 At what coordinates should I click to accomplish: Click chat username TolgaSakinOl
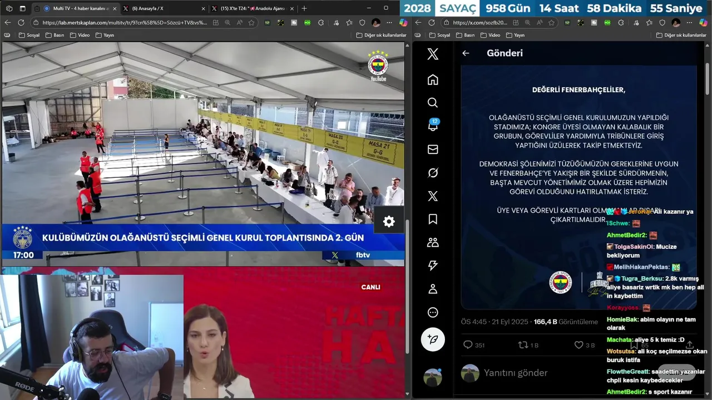(634, 247)
